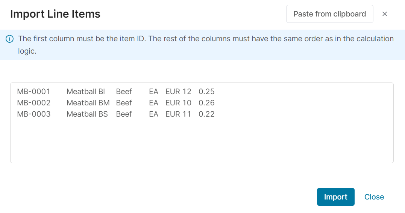Click the empty area below the pasted rows

pos(202,142)
